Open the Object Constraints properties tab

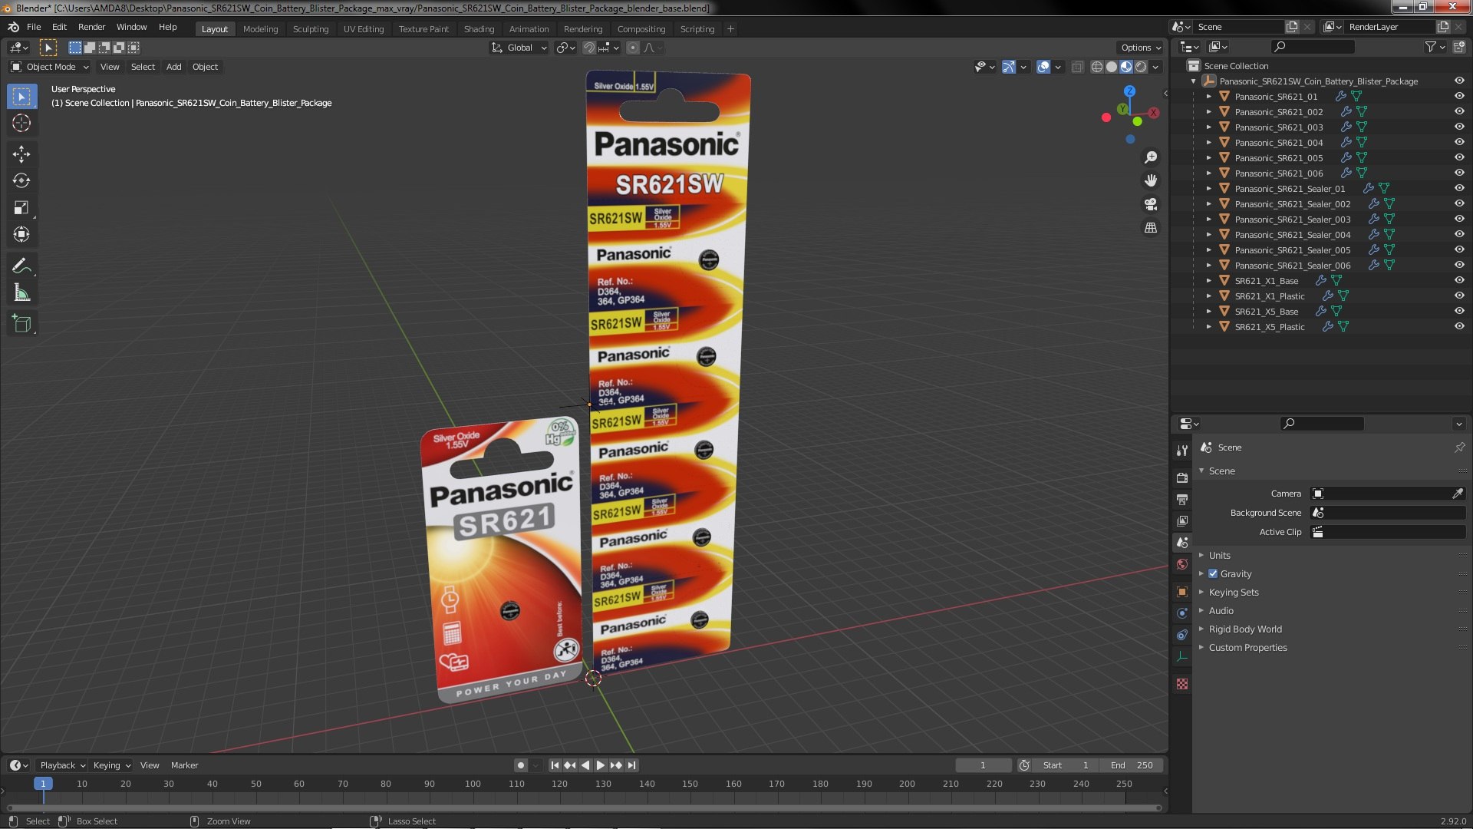coord(1182,635)
